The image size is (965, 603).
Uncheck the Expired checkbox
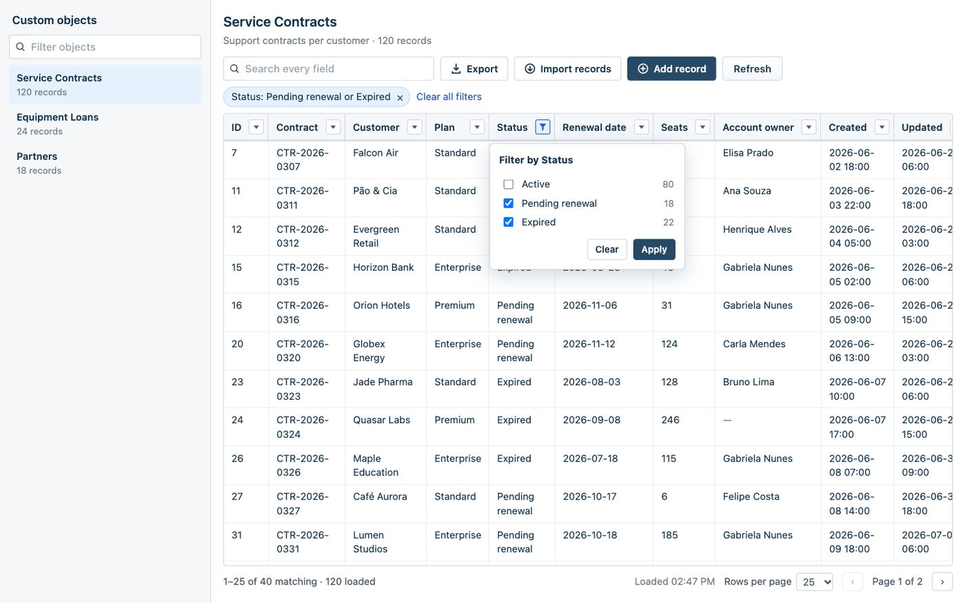pyautogui.click(x=509, y=222)
